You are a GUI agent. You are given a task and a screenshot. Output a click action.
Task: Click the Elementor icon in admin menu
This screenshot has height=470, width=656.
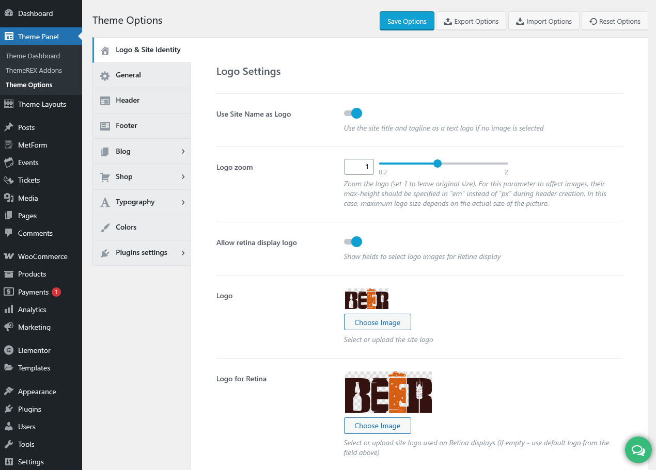(9, 350)
